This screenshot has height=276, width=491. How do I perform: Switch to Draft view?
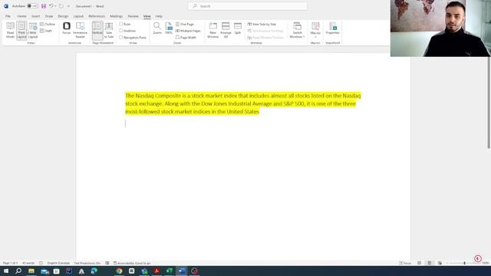(x=46, y=31)
